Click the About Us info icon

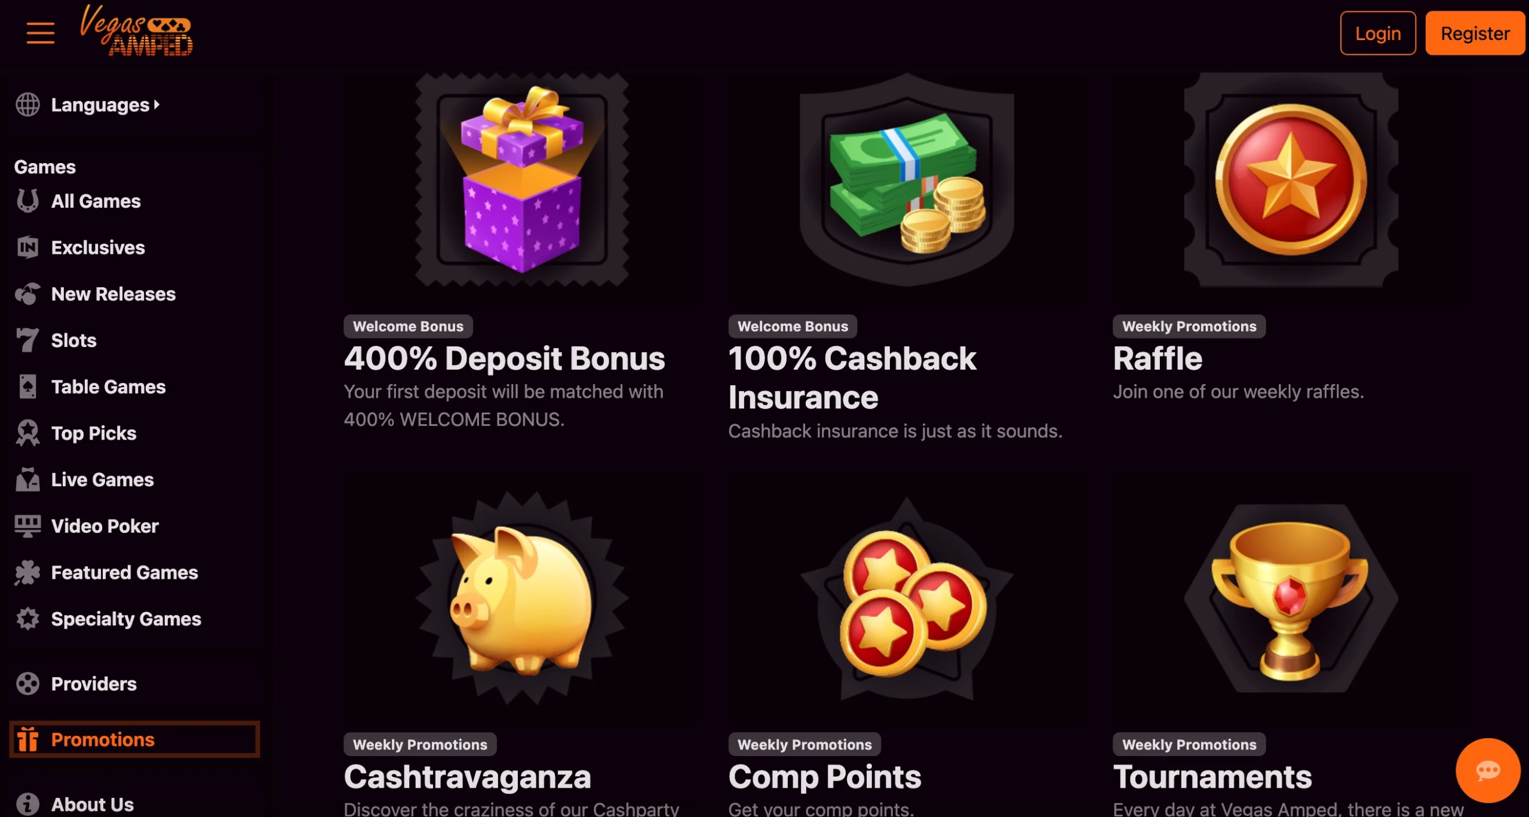tap(27, 804)
